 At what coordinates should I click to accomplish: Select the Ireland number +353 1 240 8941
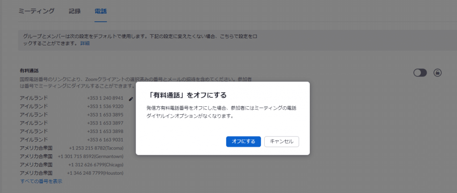[105, 98]
